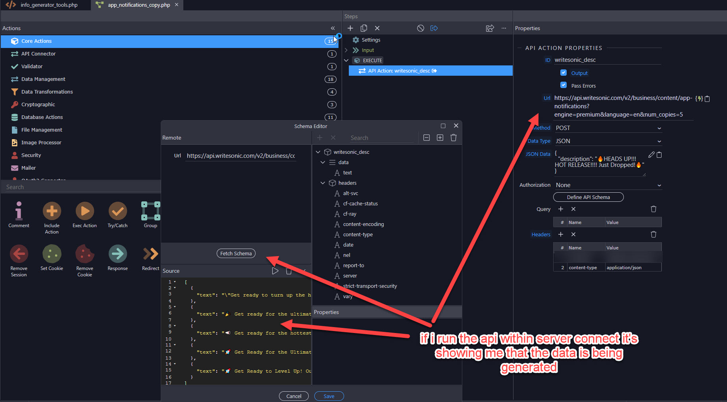Collapse the Actions panel with the double chevron
The height and width of the screenshot is (402, 727).
333,28
